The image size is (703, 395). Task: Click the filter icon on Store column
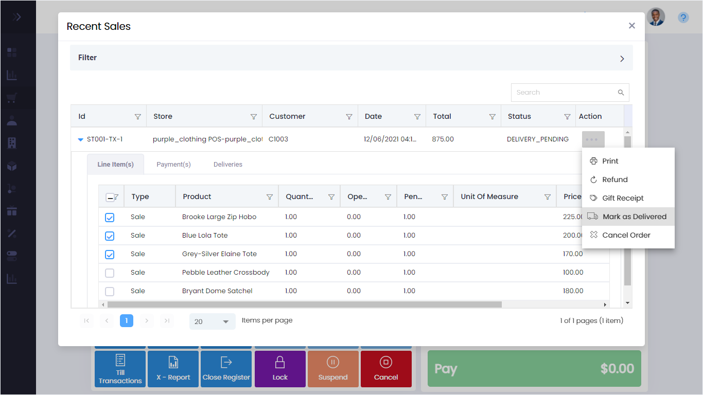pos(254,117)
